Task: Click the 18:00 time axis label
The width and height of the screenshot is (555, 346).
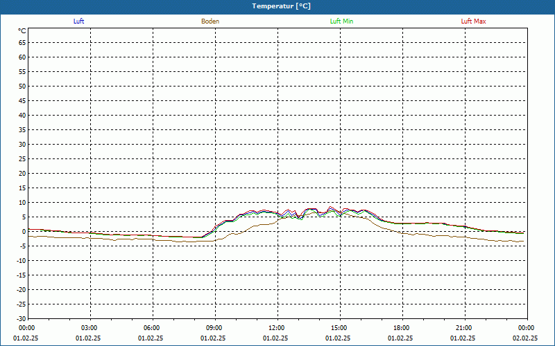Action: [x=403, y=328]
